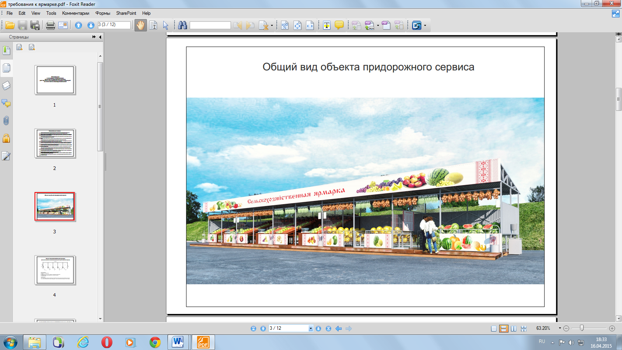The height and width of the screenshot is (350, 622).
Task: Open the Комментарии menu
Action: [x=75, y=13]
